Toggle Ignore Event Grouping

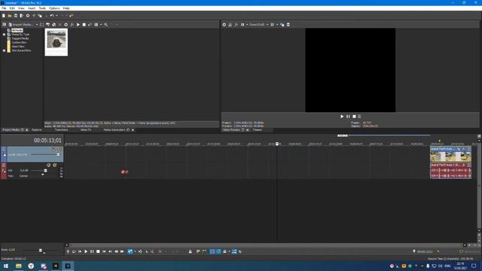point(240,251)
